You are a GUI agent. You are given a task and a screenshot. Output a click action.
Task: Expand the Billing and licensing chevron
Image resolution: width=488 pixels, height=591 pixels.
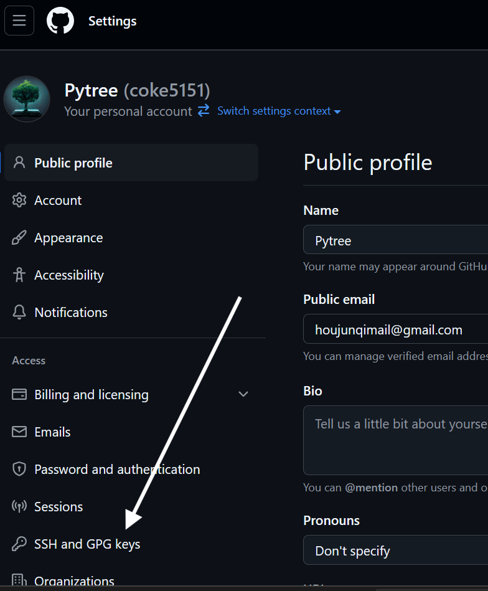[x=243, y=394]
